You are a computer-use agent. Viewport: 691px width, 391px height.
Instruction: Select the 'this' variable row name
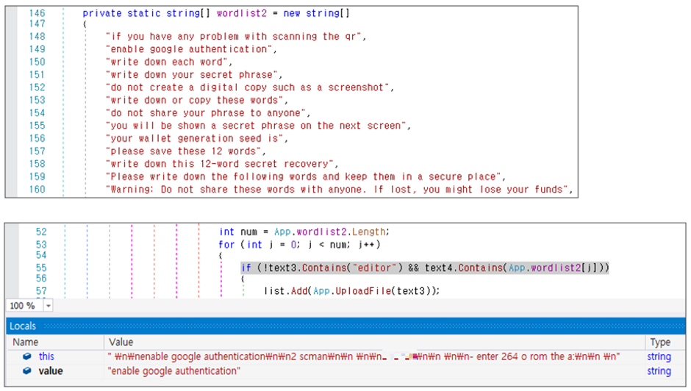tap(46, 356)
